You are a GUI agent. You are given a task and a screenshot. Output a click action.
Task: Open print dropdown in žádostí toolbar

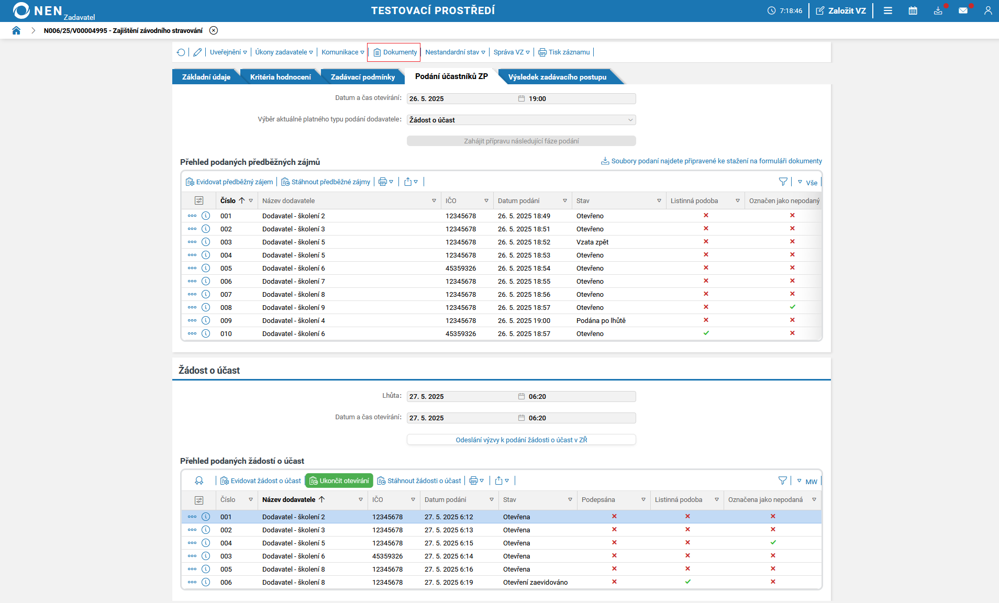coord(476,481)
